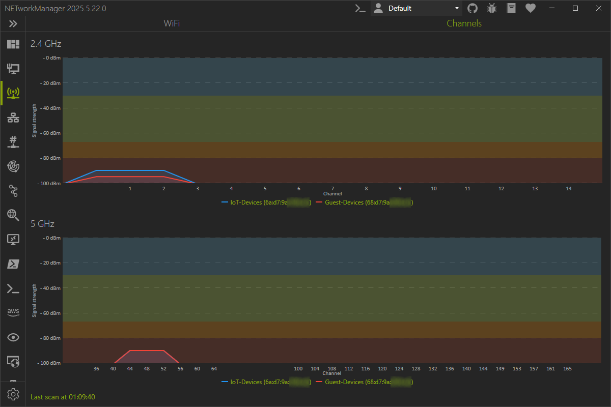The image size is (611, 407).
Task: Open the AWS Session Manager
Action: (13, 312)
